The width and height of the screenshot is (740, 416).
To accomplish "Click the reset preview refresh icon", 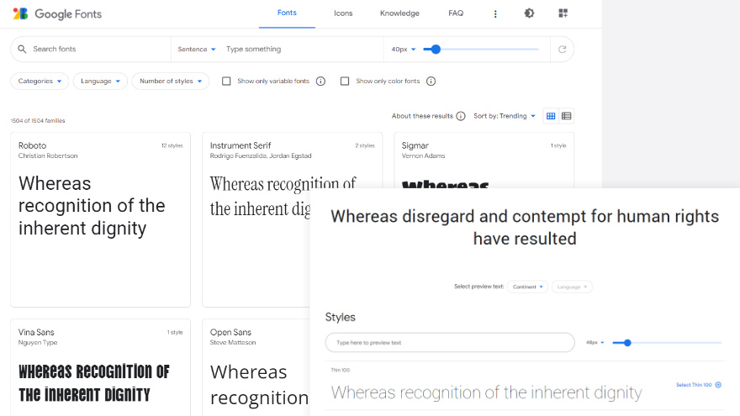I will (x=562, y=50).
